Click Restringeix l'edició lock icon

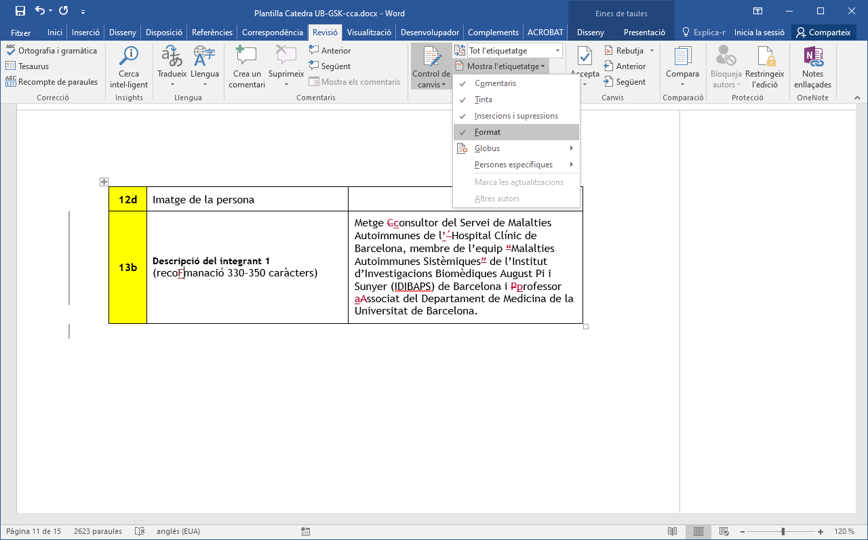pos(764,58)
